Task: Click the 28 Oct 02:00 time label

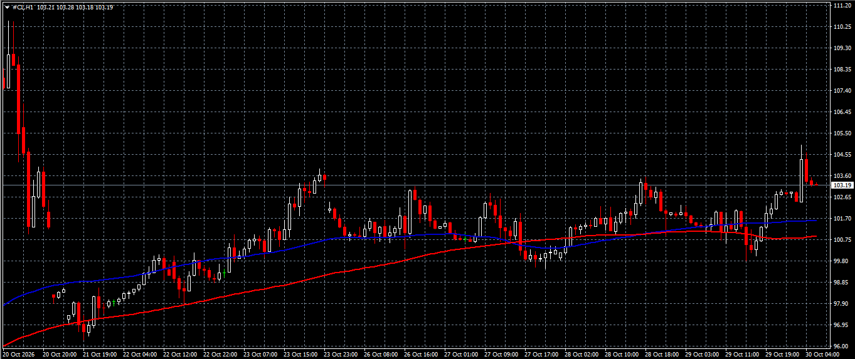Action: point(582,354)
